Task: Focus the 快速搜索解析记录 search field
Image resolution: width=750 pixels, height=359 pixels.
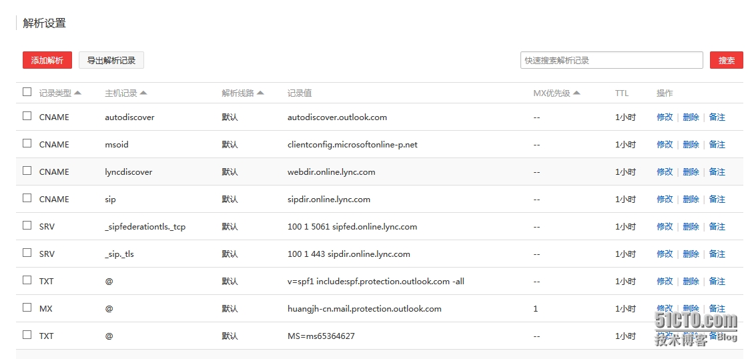Action: point(611,60)
